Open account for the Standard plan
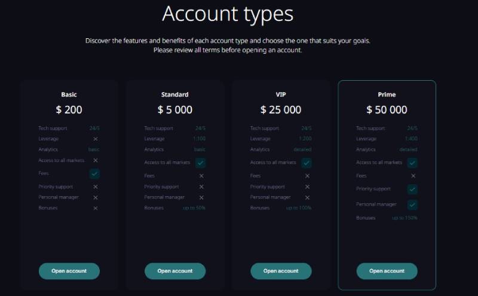Image resolution: width=478 pixels, height=296 pixels. tap(175, 271)
